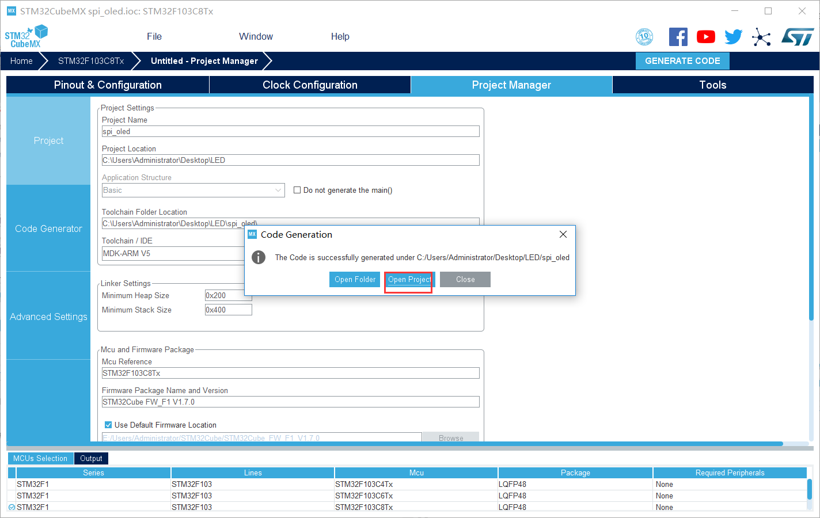Screen dimensions: 820x518
Task: Click the Minimum Stack Size field
Action: (x=229, y=310)
